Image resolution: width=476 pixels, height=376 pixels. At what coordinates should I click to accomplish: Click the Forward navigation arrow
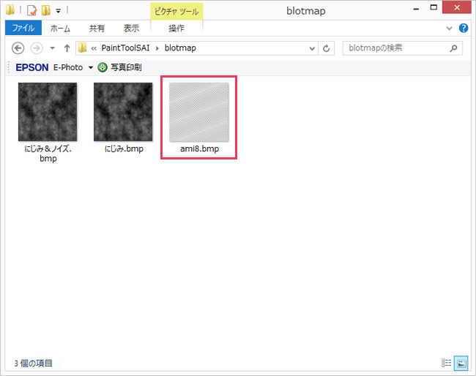tap(36, 48)
